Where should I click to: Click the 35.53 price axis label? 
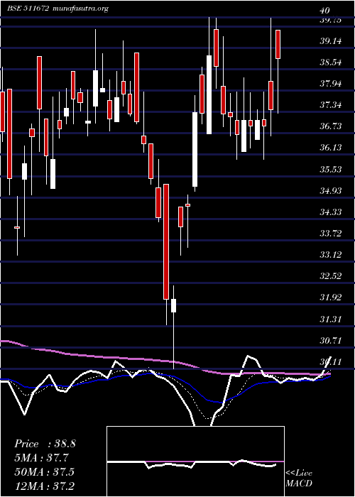click(330, 169)
